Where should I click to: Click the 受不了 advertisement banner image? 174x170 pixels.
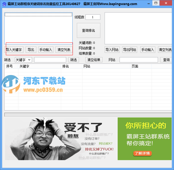pyautogui.click(x=61, y=139)
